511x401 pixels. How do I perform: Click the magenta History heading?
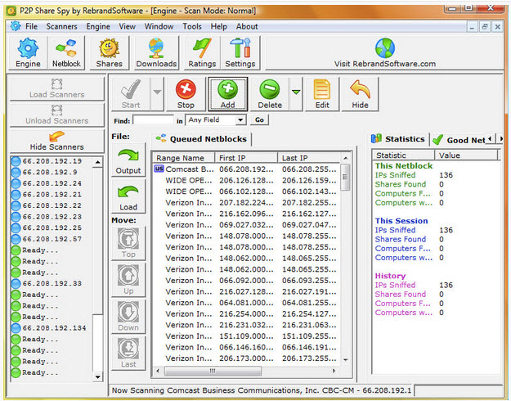[390, 276]
